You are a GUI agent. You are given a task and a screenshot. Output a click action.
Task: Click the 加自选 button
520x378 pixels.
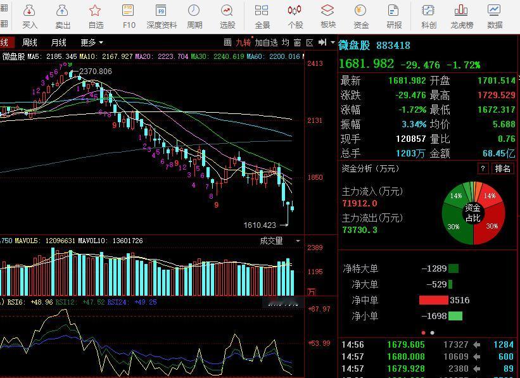click(266, 42)
